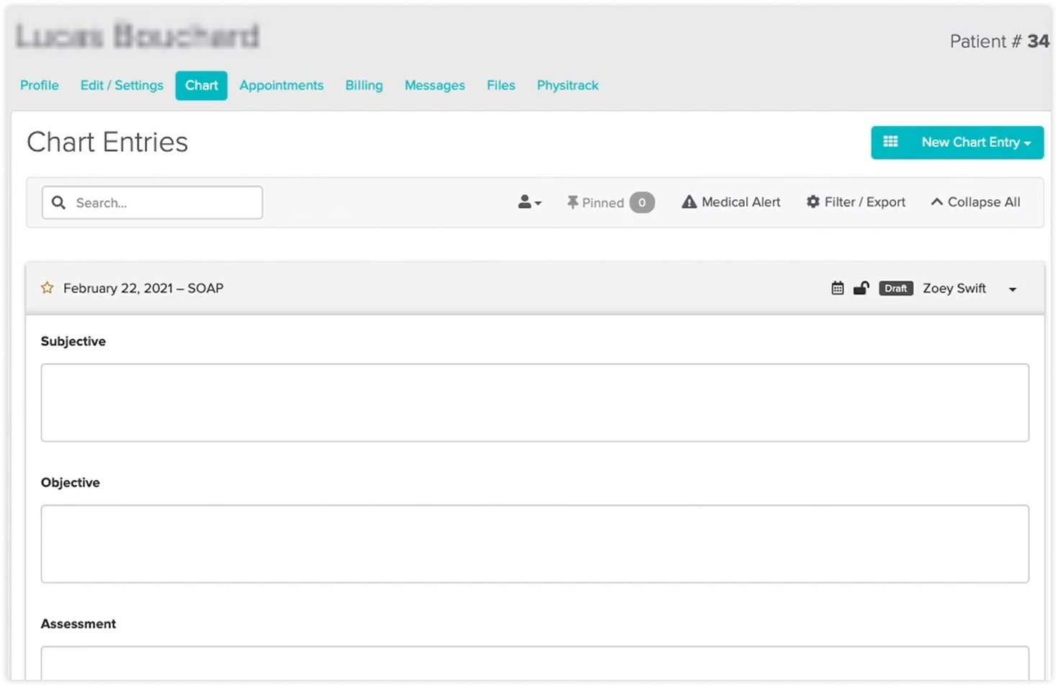Viewport: 1058px width, 687px height.
Task: Expand the Zoey Swift entry menu arrow
Action: point(1012,289)
